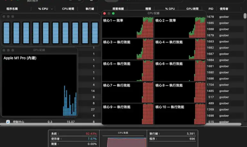Click the Apple M1 Pro (內建) GPU graph label
The image size is (247, 147).
[x=20, y=58]
